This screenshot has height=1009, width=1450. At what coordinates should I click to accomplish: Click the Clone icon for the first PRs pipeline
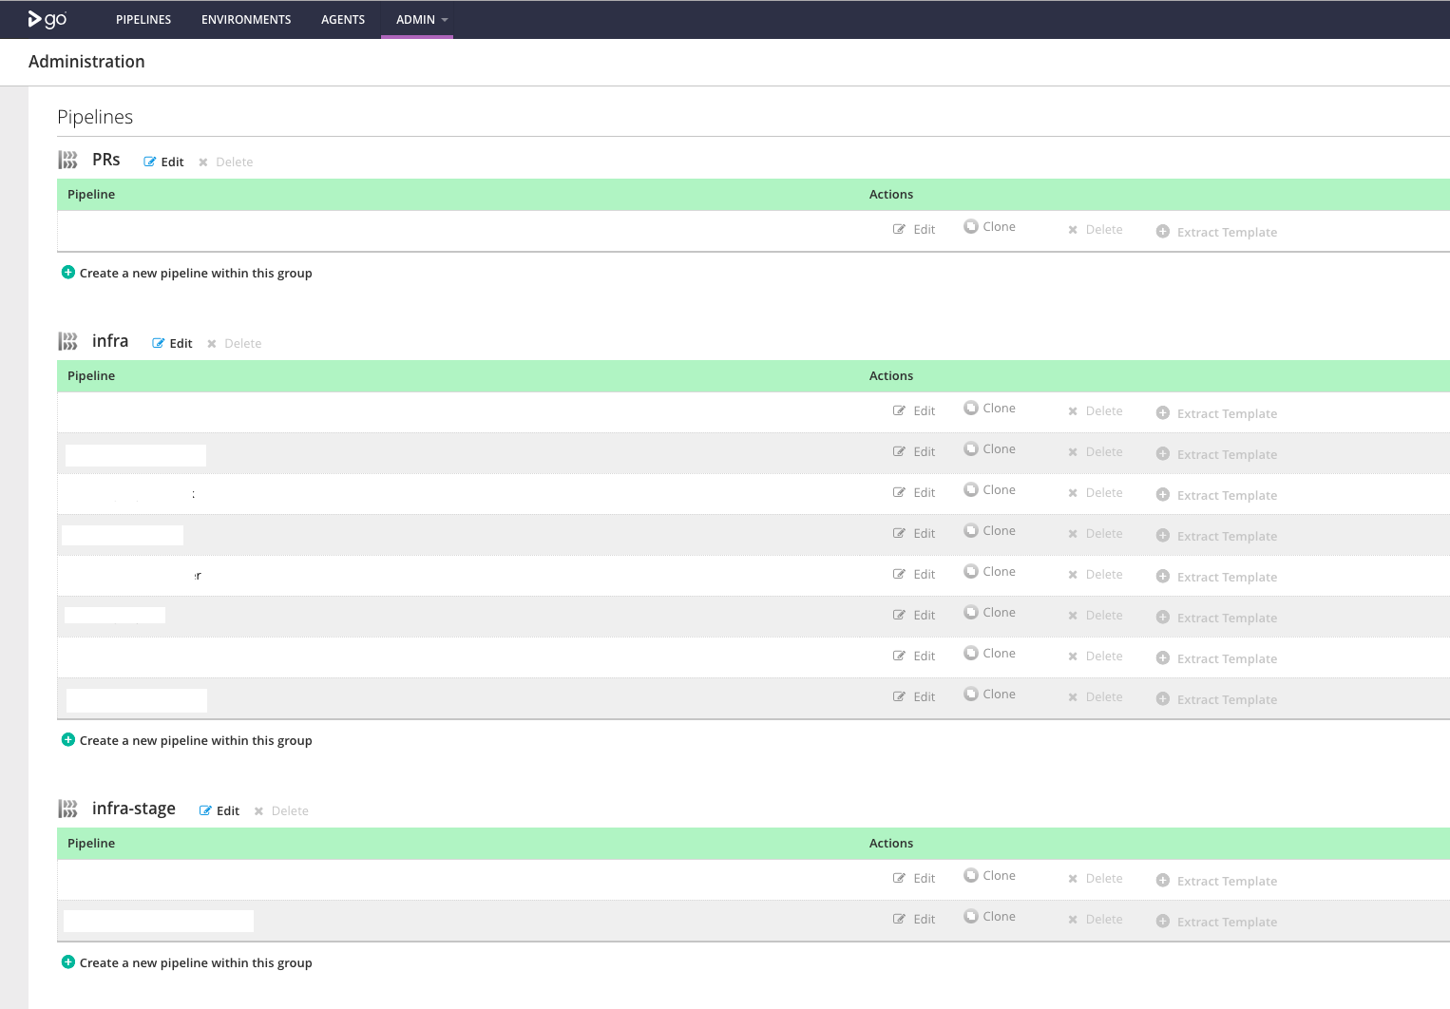pyautogui.click(x=970, y=226)
